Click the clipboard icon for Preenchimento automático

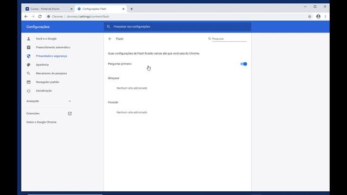click(29, 47)
